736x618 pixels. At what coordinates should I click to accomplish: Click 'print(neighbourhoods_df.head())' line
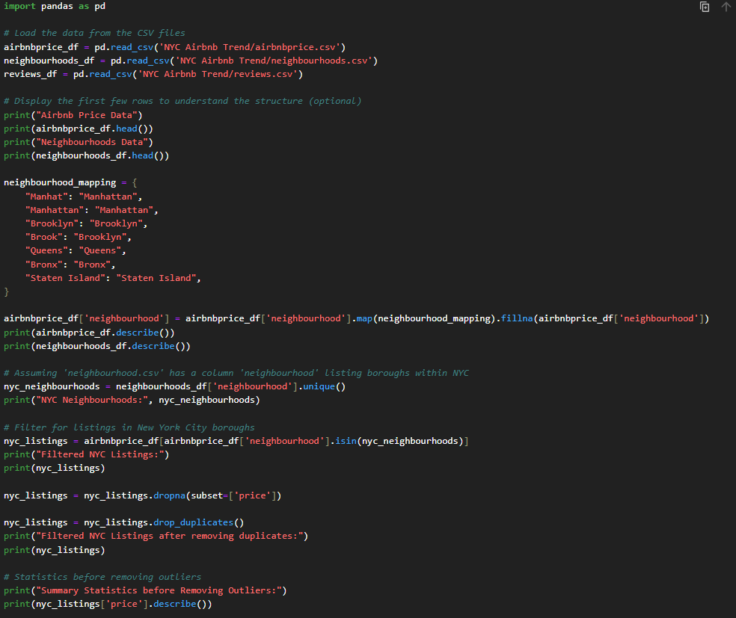pyautogui.click(x=86, y=155)
